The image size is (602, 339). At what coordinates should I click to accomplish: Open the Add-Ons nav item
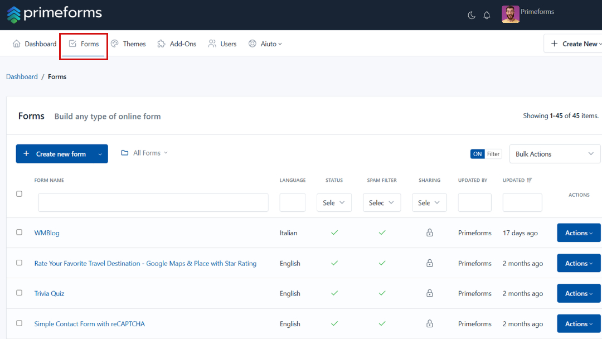tap(177, 43)
